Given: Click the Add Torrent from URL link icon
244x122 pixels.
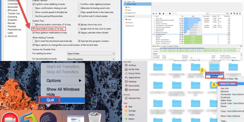Looking at the screenshot, I should coord(156,14).
